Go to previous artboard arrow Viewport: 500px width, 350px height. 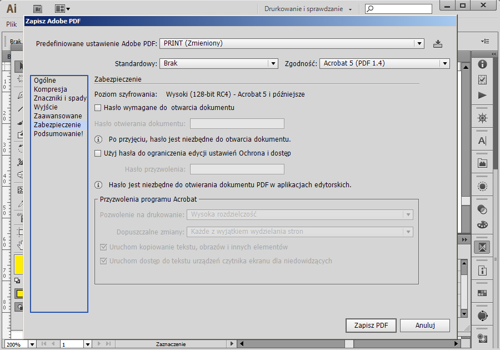pos(53,344)
